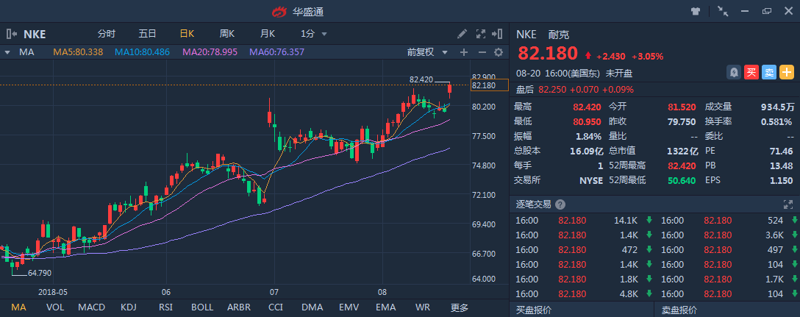This screenshot has height=317, width=800.
Task: Click the MA5:80.338 label
Action: (78, 52)
